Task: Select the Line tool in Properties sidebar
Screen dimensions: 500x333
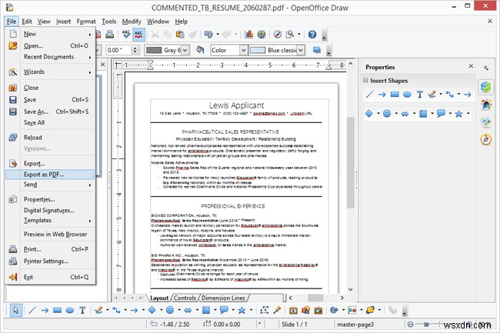Action: coord(369,95)
